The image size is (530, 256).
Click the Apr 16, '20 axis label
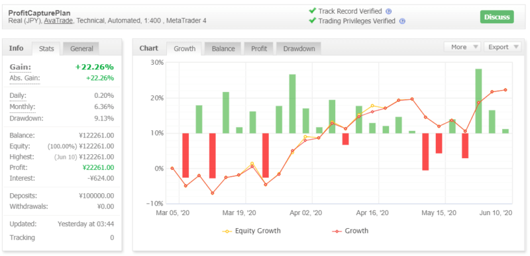(372, 213)
